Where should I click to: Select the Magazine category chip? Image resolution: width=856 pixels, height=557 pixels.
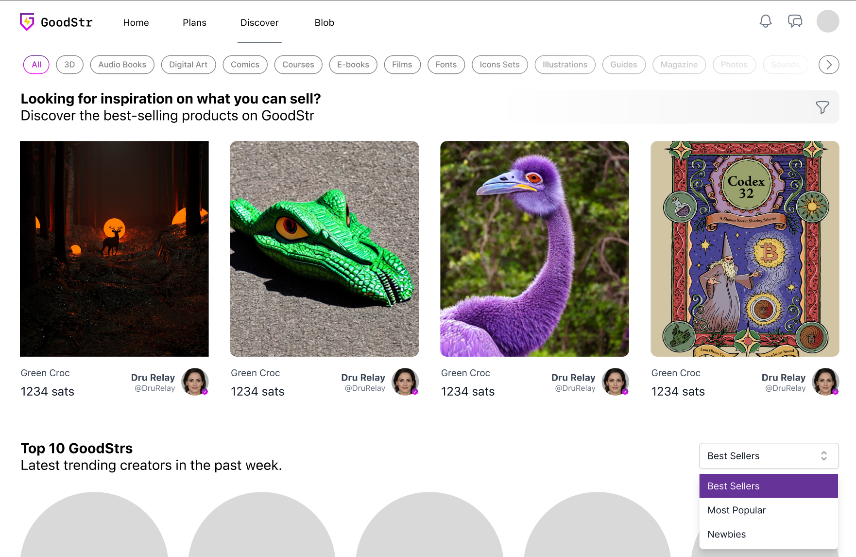(679, 65)
